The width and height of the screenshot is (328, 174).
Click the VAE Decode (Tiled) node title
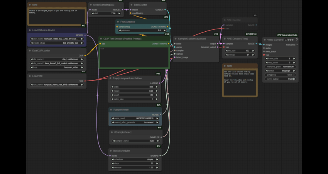tap(237, 39)
